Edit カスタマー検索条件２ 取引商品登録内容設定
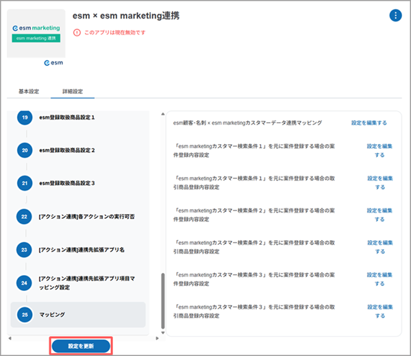 (379, 246)
